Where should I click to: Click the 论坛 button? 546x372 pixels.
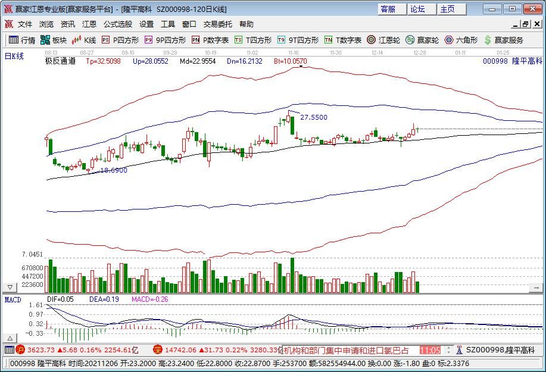pos(422,9)
